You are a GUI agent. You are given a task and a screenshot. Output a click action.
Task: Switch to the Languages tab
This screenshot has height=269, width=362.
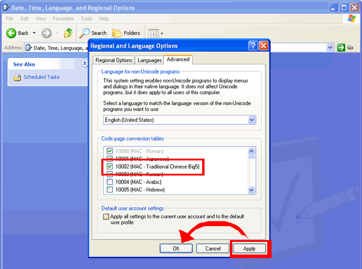pyautogui.click(x=149, y=60)
